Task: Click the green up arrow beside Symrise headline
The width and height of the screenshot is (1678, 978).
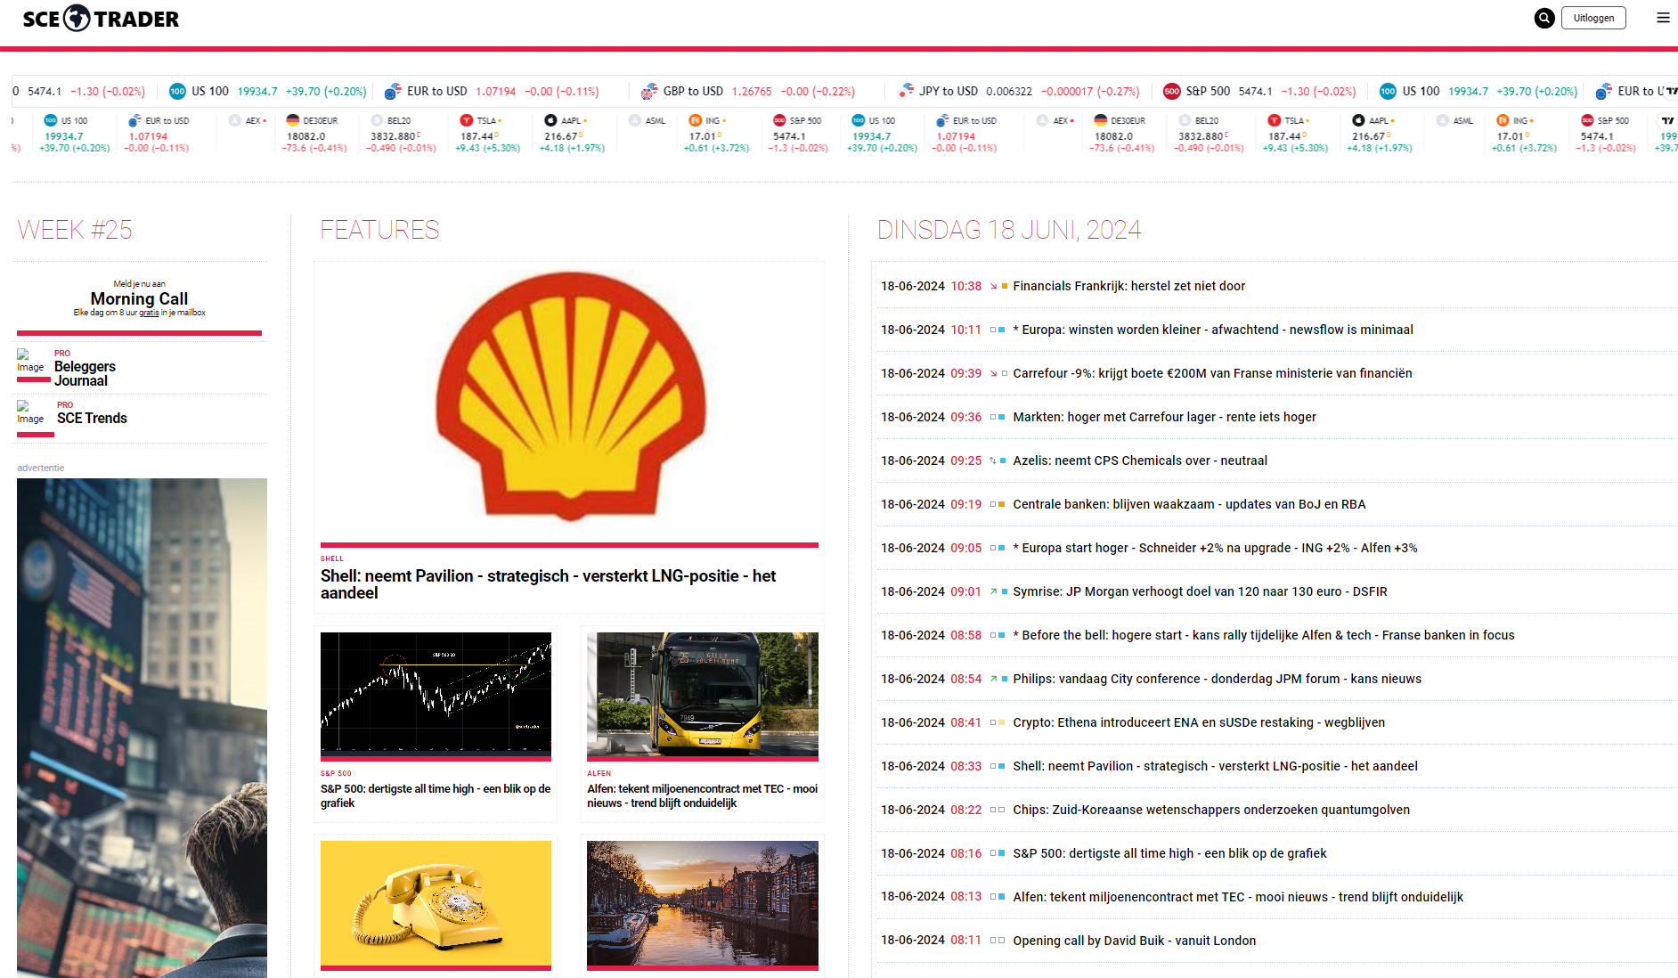Action: point(993,591)
